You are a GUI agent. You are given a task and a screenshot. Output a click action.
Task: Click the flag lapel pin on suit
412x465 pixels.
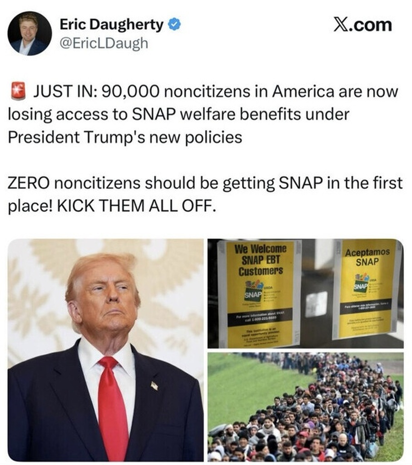pyautogui.click(x=154, y=386)
